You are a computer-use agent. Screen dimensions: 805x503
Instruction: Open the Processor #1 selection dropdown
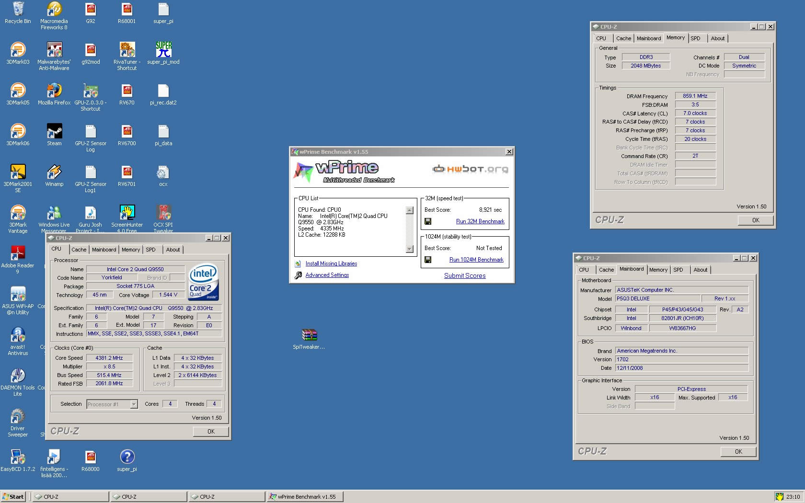pos(134,404)
